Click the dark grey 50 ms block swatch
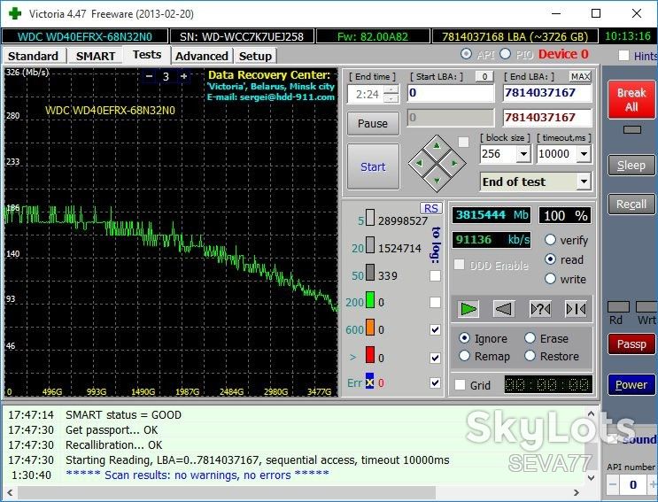This screenshot has width=658, height=502. pos(369,273)
